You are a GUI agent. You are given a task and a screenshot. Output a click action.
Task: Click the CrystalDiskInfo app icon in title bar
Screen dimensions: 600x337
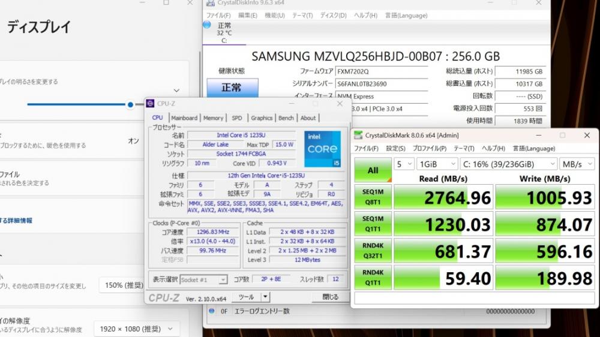211,3
